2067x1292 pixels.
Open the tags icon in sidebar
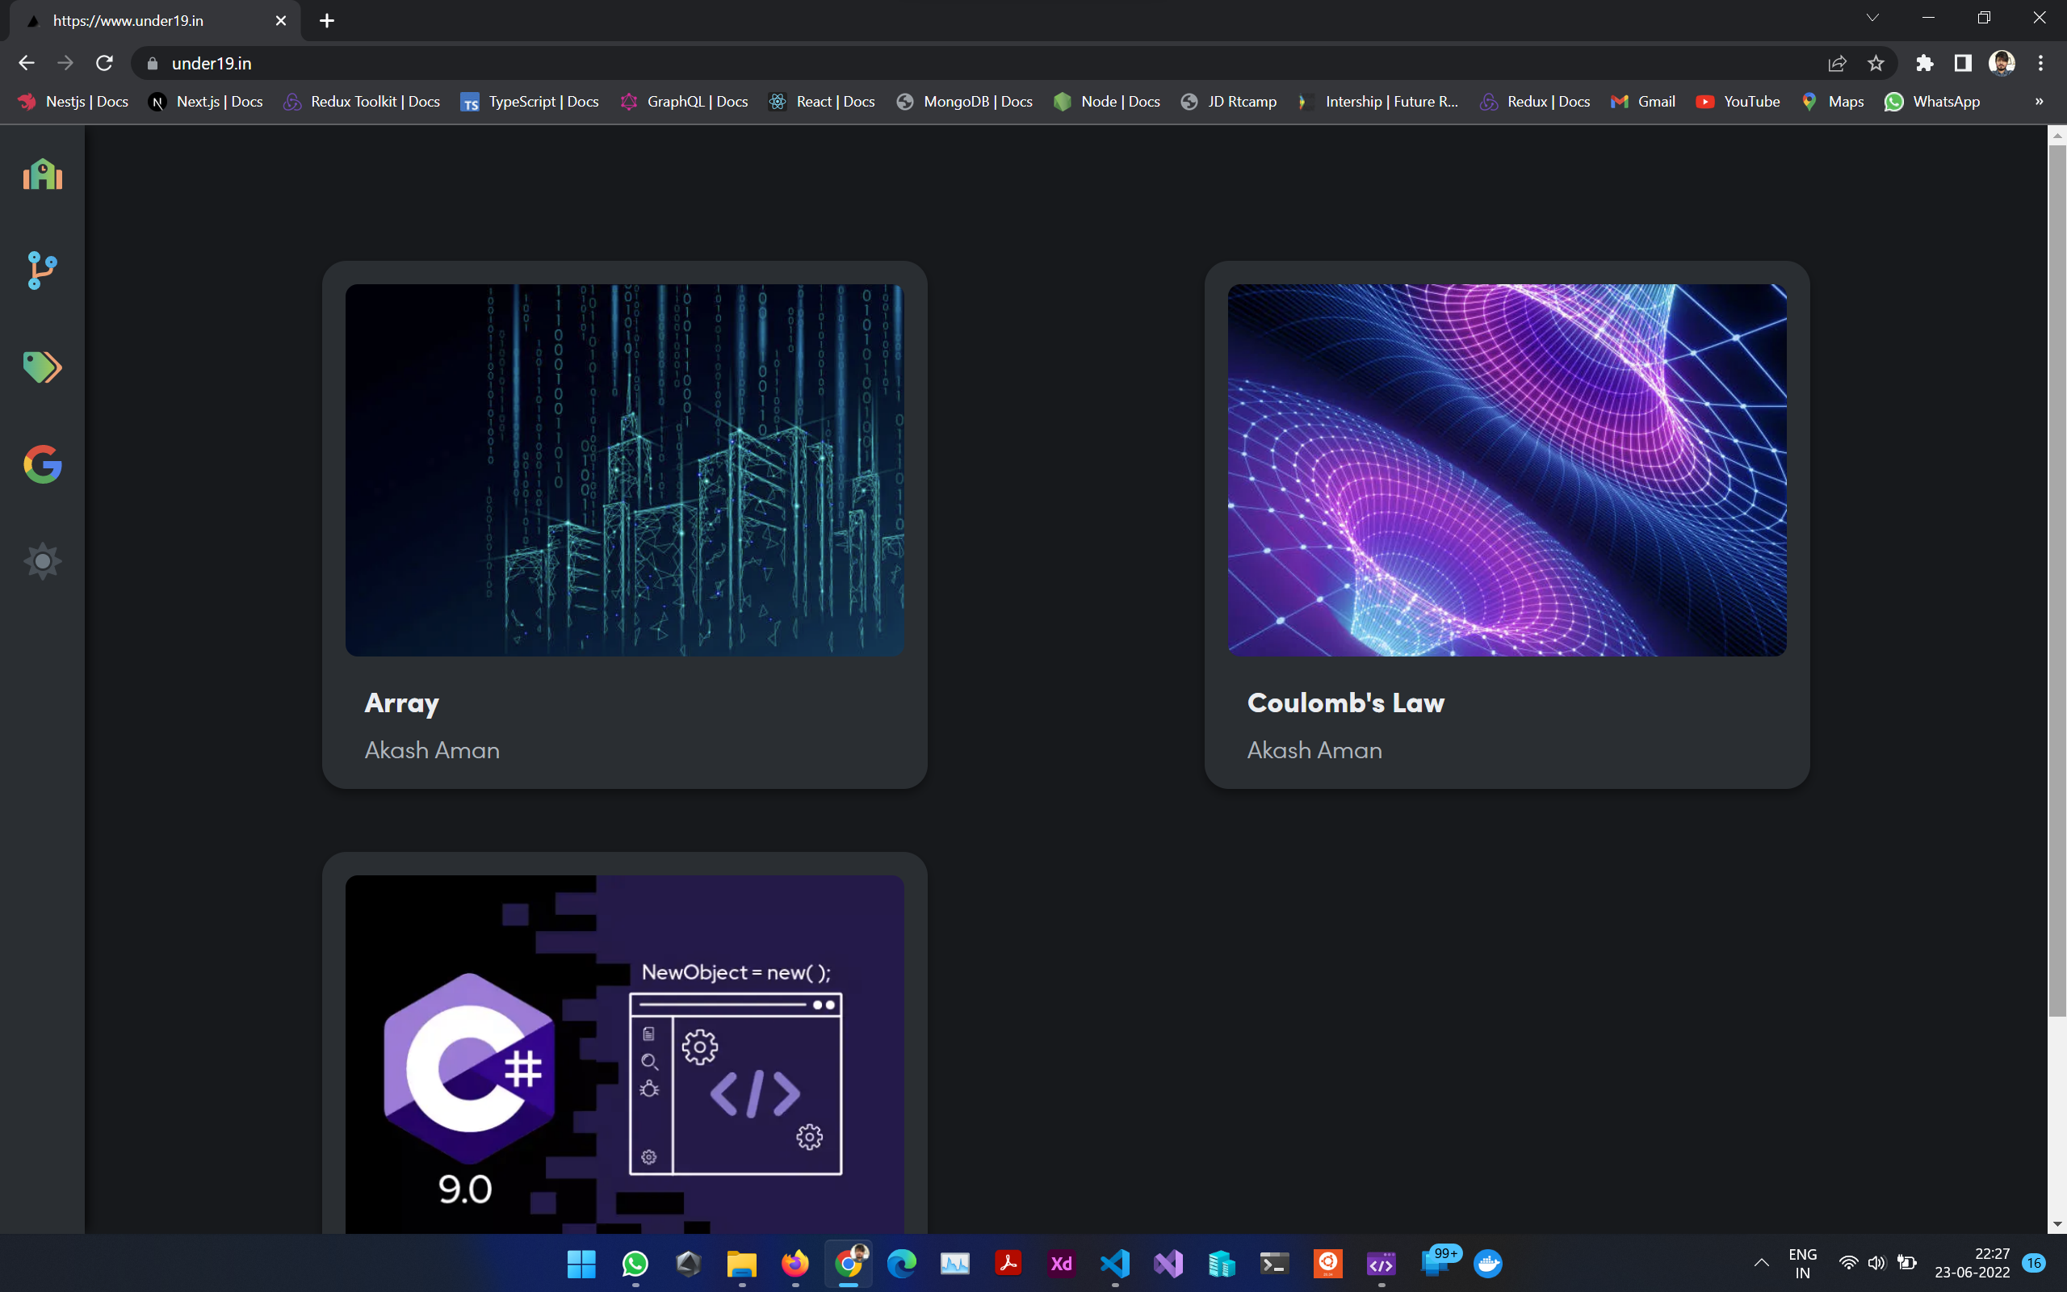click(x=42, y=367)
